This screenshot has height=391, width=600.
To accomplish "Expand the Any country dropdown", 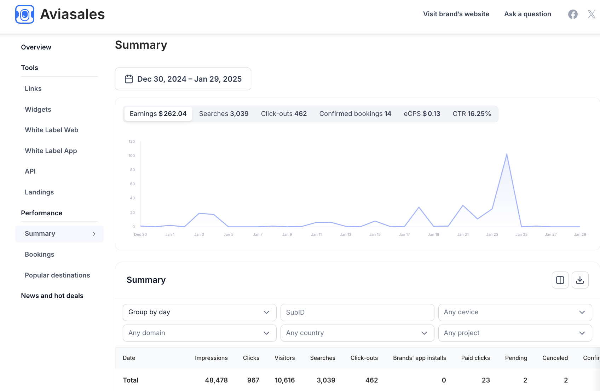I will 357,333.
